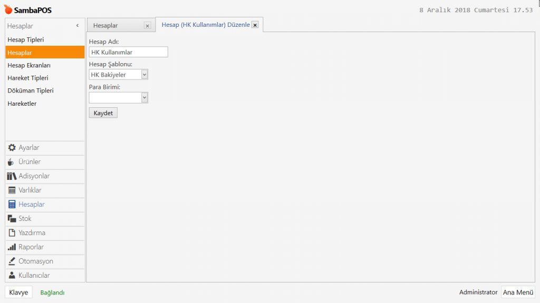540x303 pixels.
Task: Close the Hesap (HK Kullanımlar) Düzenle tab
Action: 255,25
